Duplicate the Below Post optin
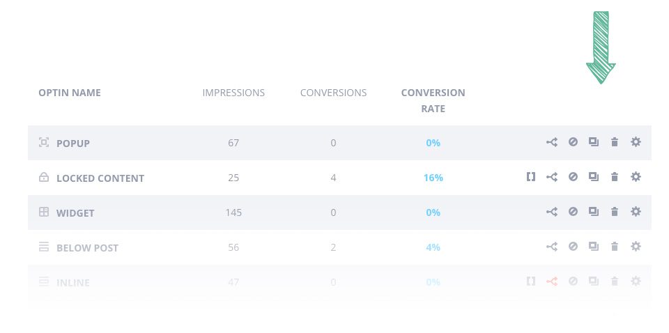 594,247
